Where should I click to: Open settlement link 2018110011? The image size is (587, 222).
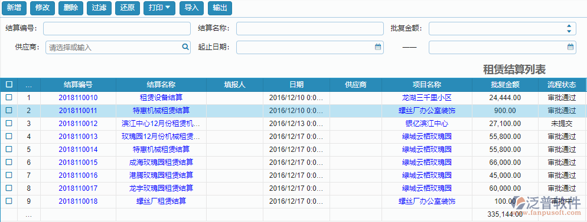click(x=78, y=111)
